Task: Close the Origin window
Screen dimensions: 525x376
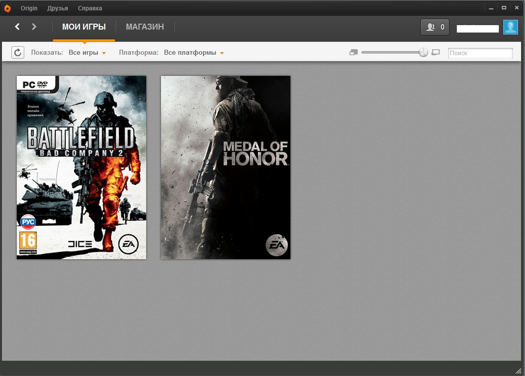Action: (517, 8)
